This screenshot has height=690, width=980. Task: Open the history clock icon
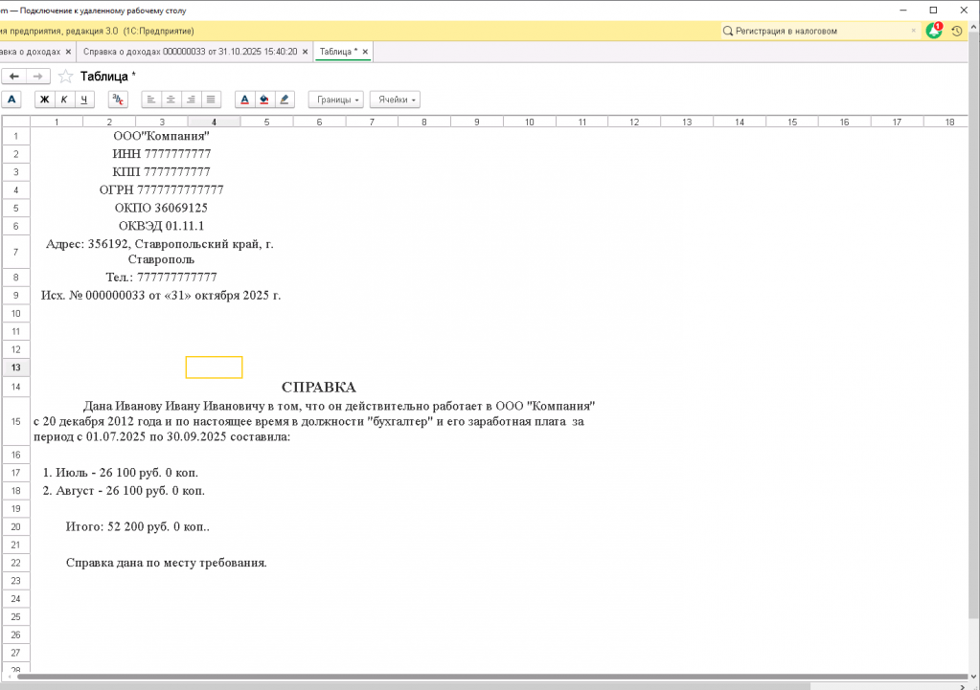point(956,31)
